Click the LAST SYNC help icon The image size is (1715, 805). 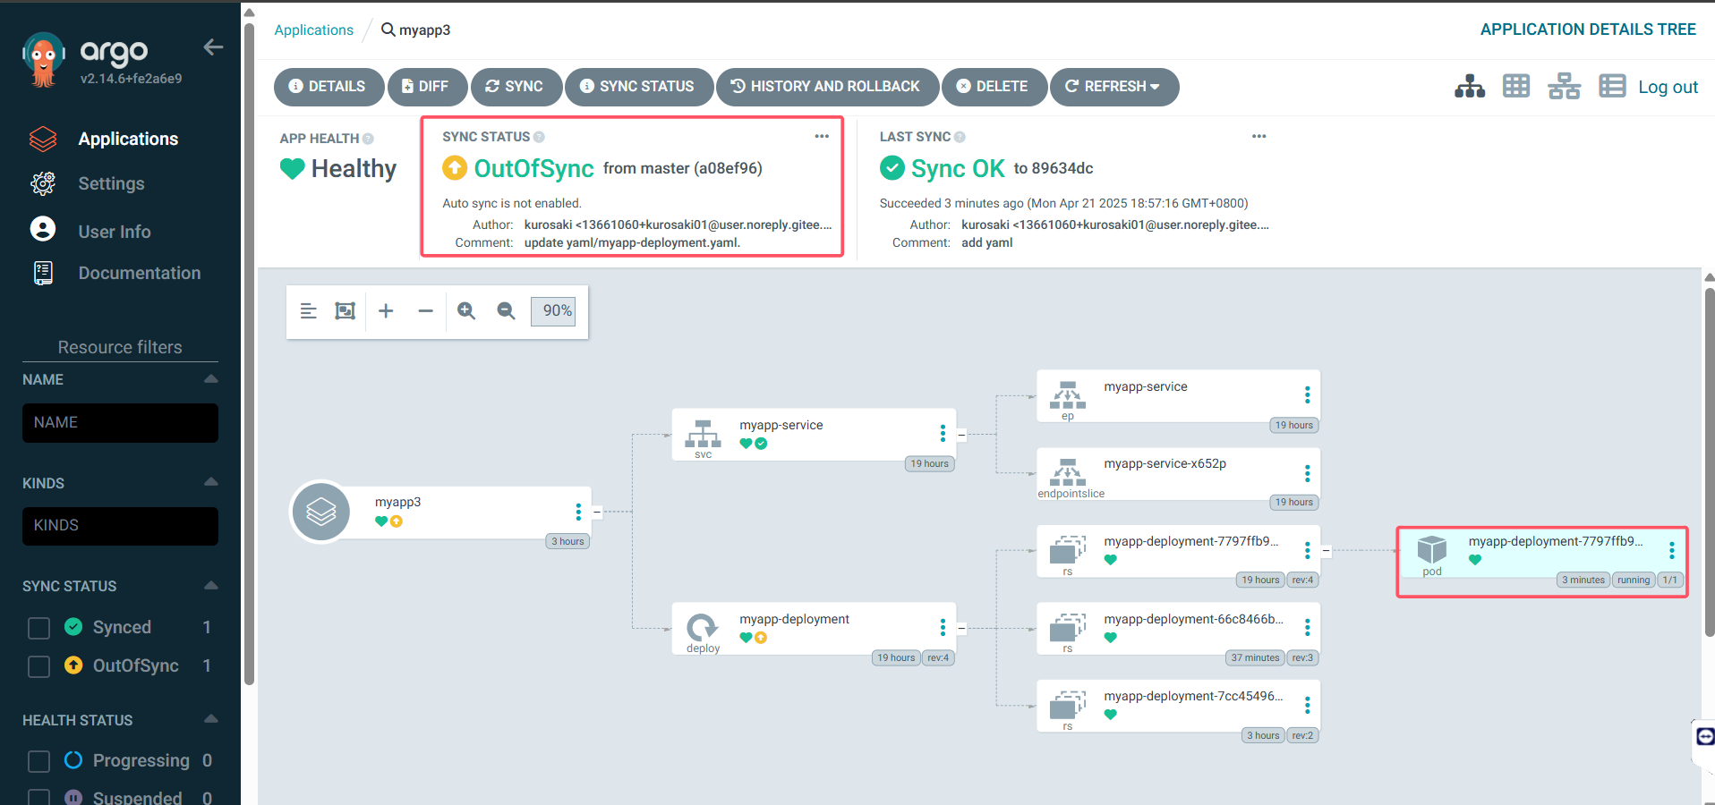(960, 137)
